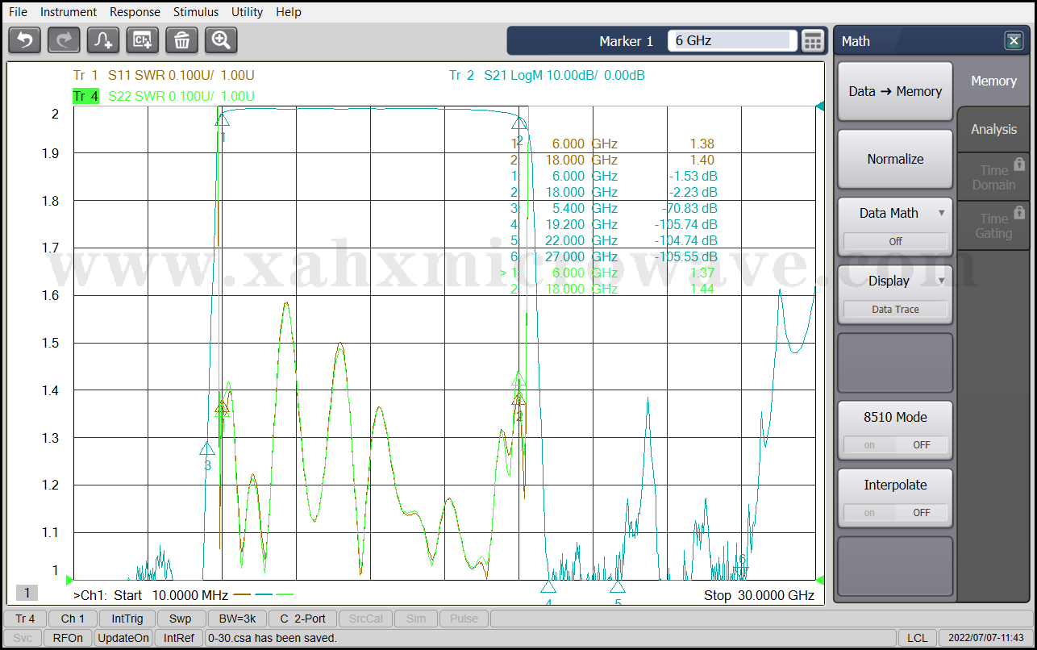This screenshot has height=650, width=1037.
Task: Add a new trace using toolbar icon
Action: tap(103, 40)
